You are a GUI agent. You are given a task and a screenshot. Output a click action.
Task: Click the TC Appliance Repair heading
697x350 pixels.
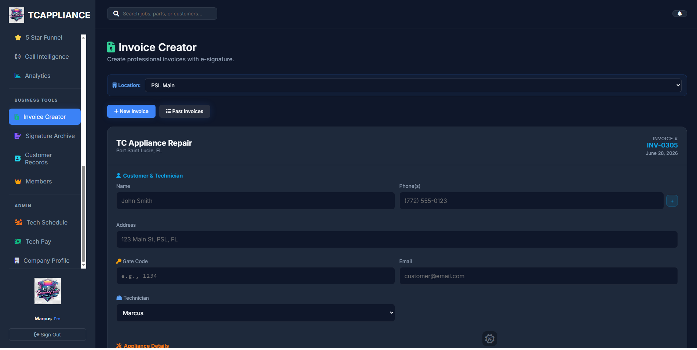coord(154,143)
